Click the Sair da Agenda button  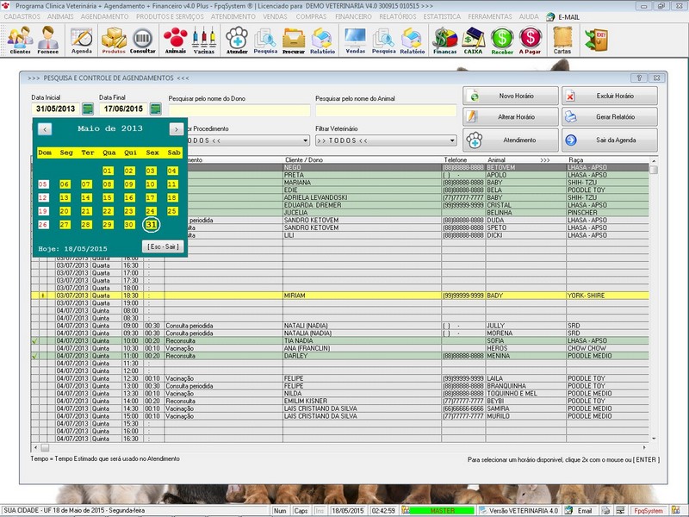coord(610,140)
